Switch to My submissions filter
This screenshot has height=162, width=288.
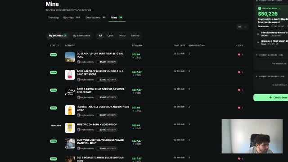(81, 36)
